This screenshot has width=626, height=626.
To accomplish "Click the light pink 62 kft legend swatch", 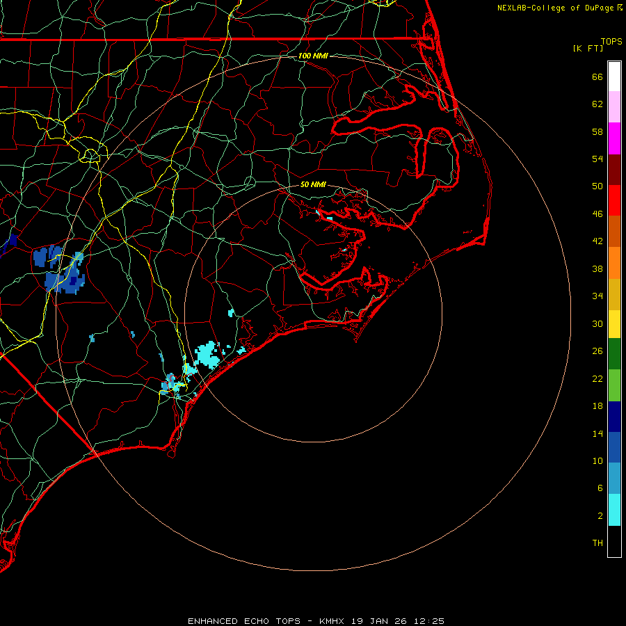I will [x=614, y=107].
